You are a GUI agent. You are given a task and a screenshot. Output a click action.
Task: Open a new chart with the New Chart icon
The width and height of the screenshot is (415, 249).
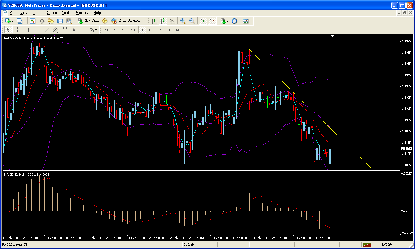click(8, 21)
